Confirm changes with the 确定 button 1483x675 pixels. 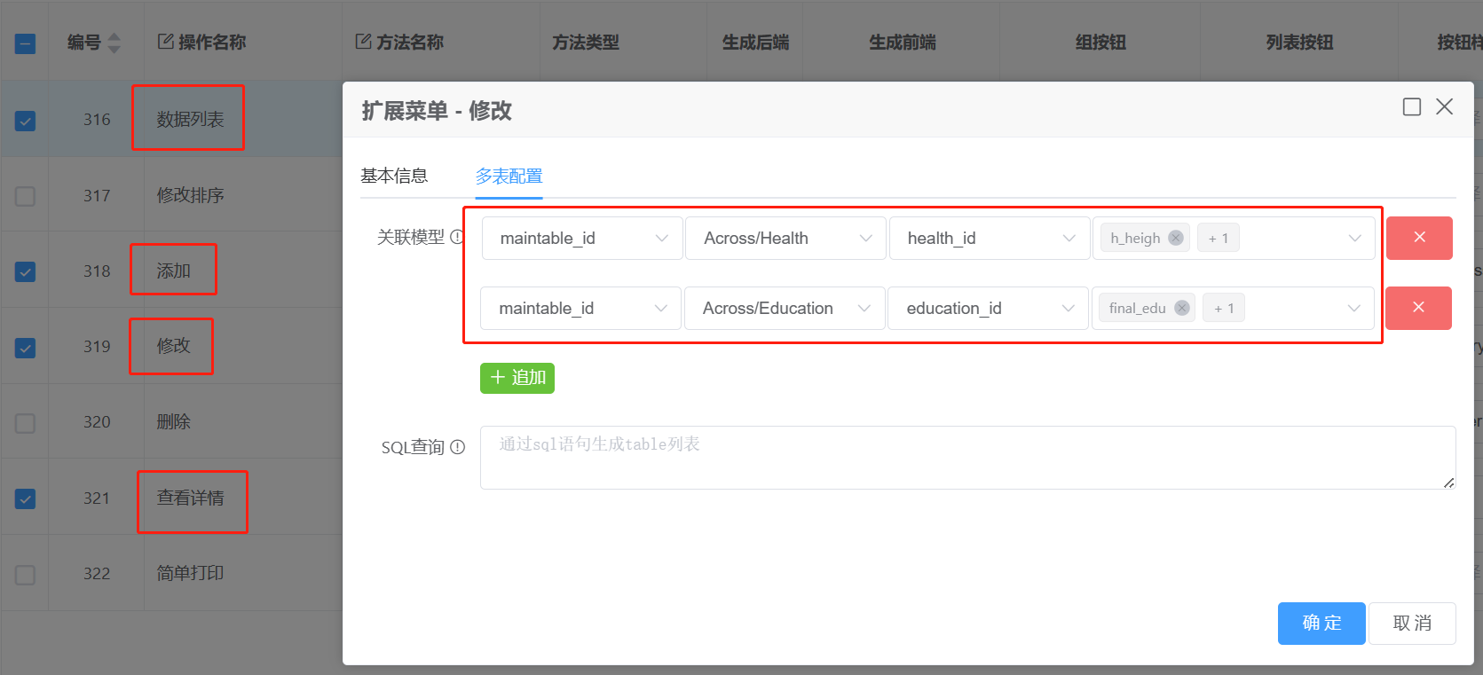(1321, 624)
